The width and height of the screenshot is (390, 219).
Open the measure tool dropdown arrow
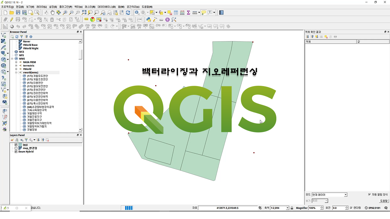[x=199, y=12]
